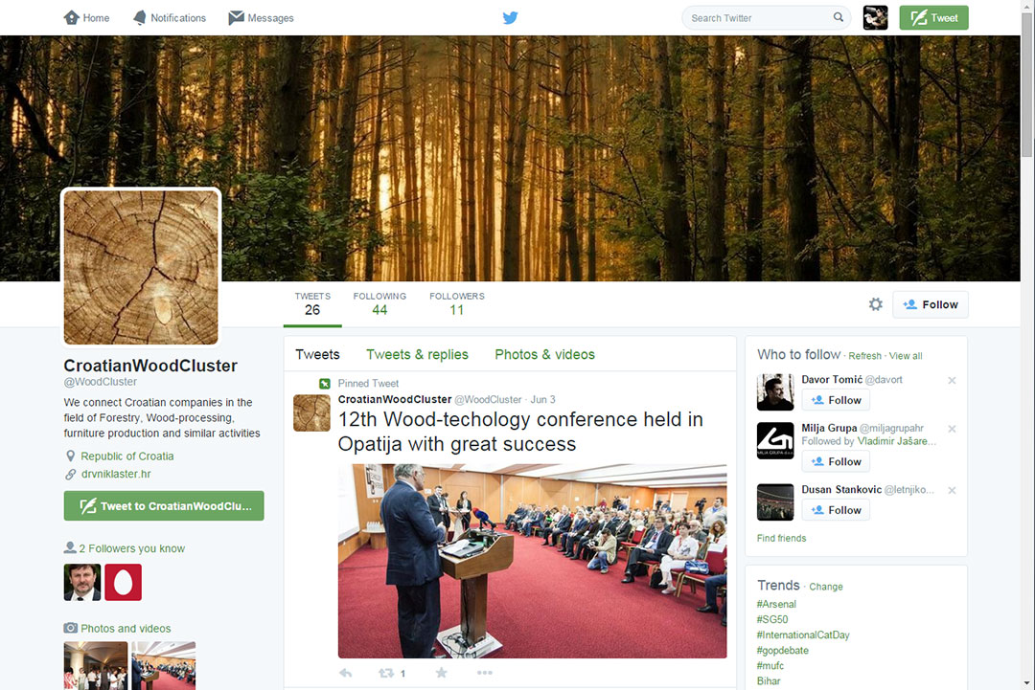The width and height of the screenshot is (1035, 690).
Task: Go to Home in the top bar
Action: pyautogui.click(x=86, y=18)
